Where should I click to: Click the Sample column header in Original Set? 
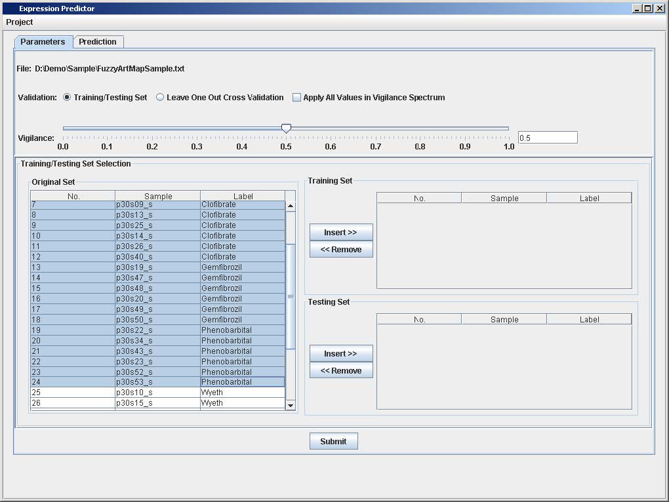point(157,196)
